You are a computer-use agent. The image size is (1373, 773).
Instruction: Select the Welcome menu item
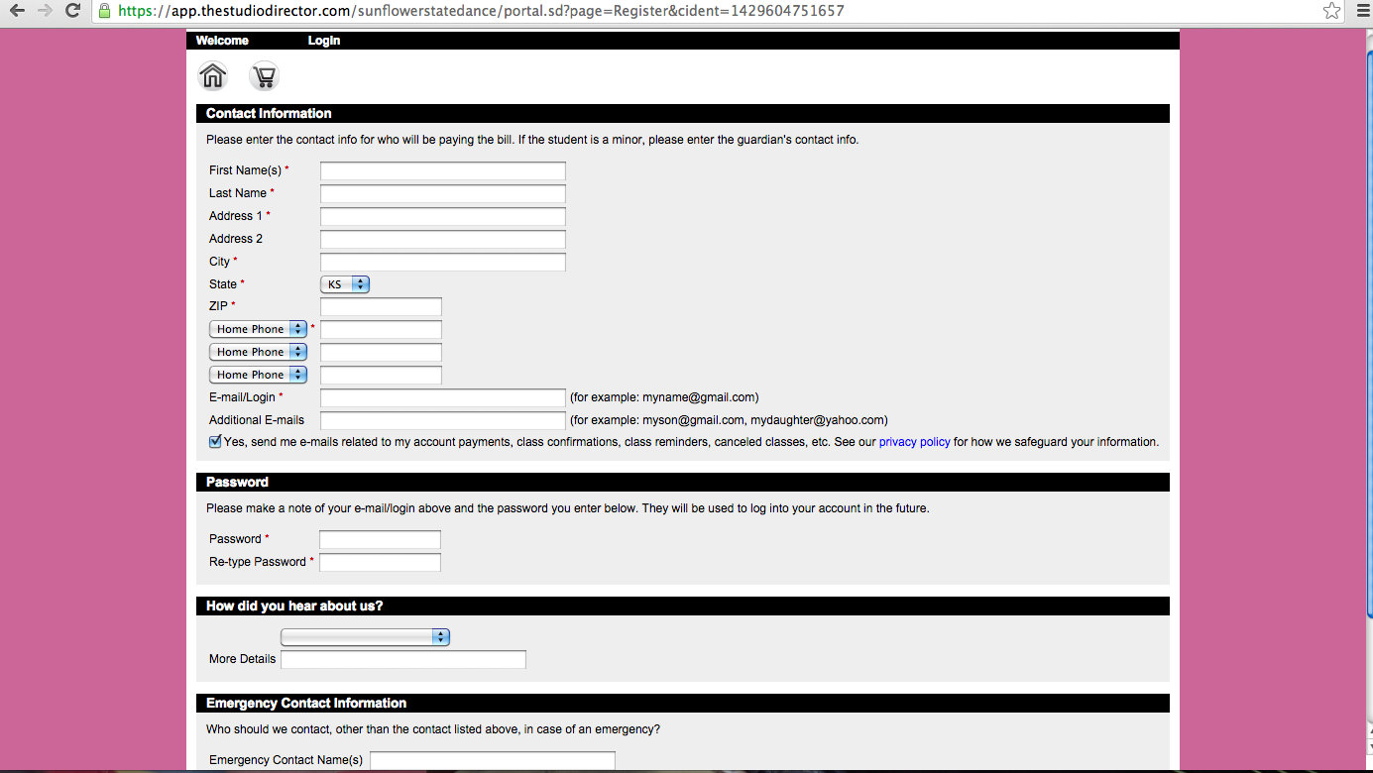point(222,41)
